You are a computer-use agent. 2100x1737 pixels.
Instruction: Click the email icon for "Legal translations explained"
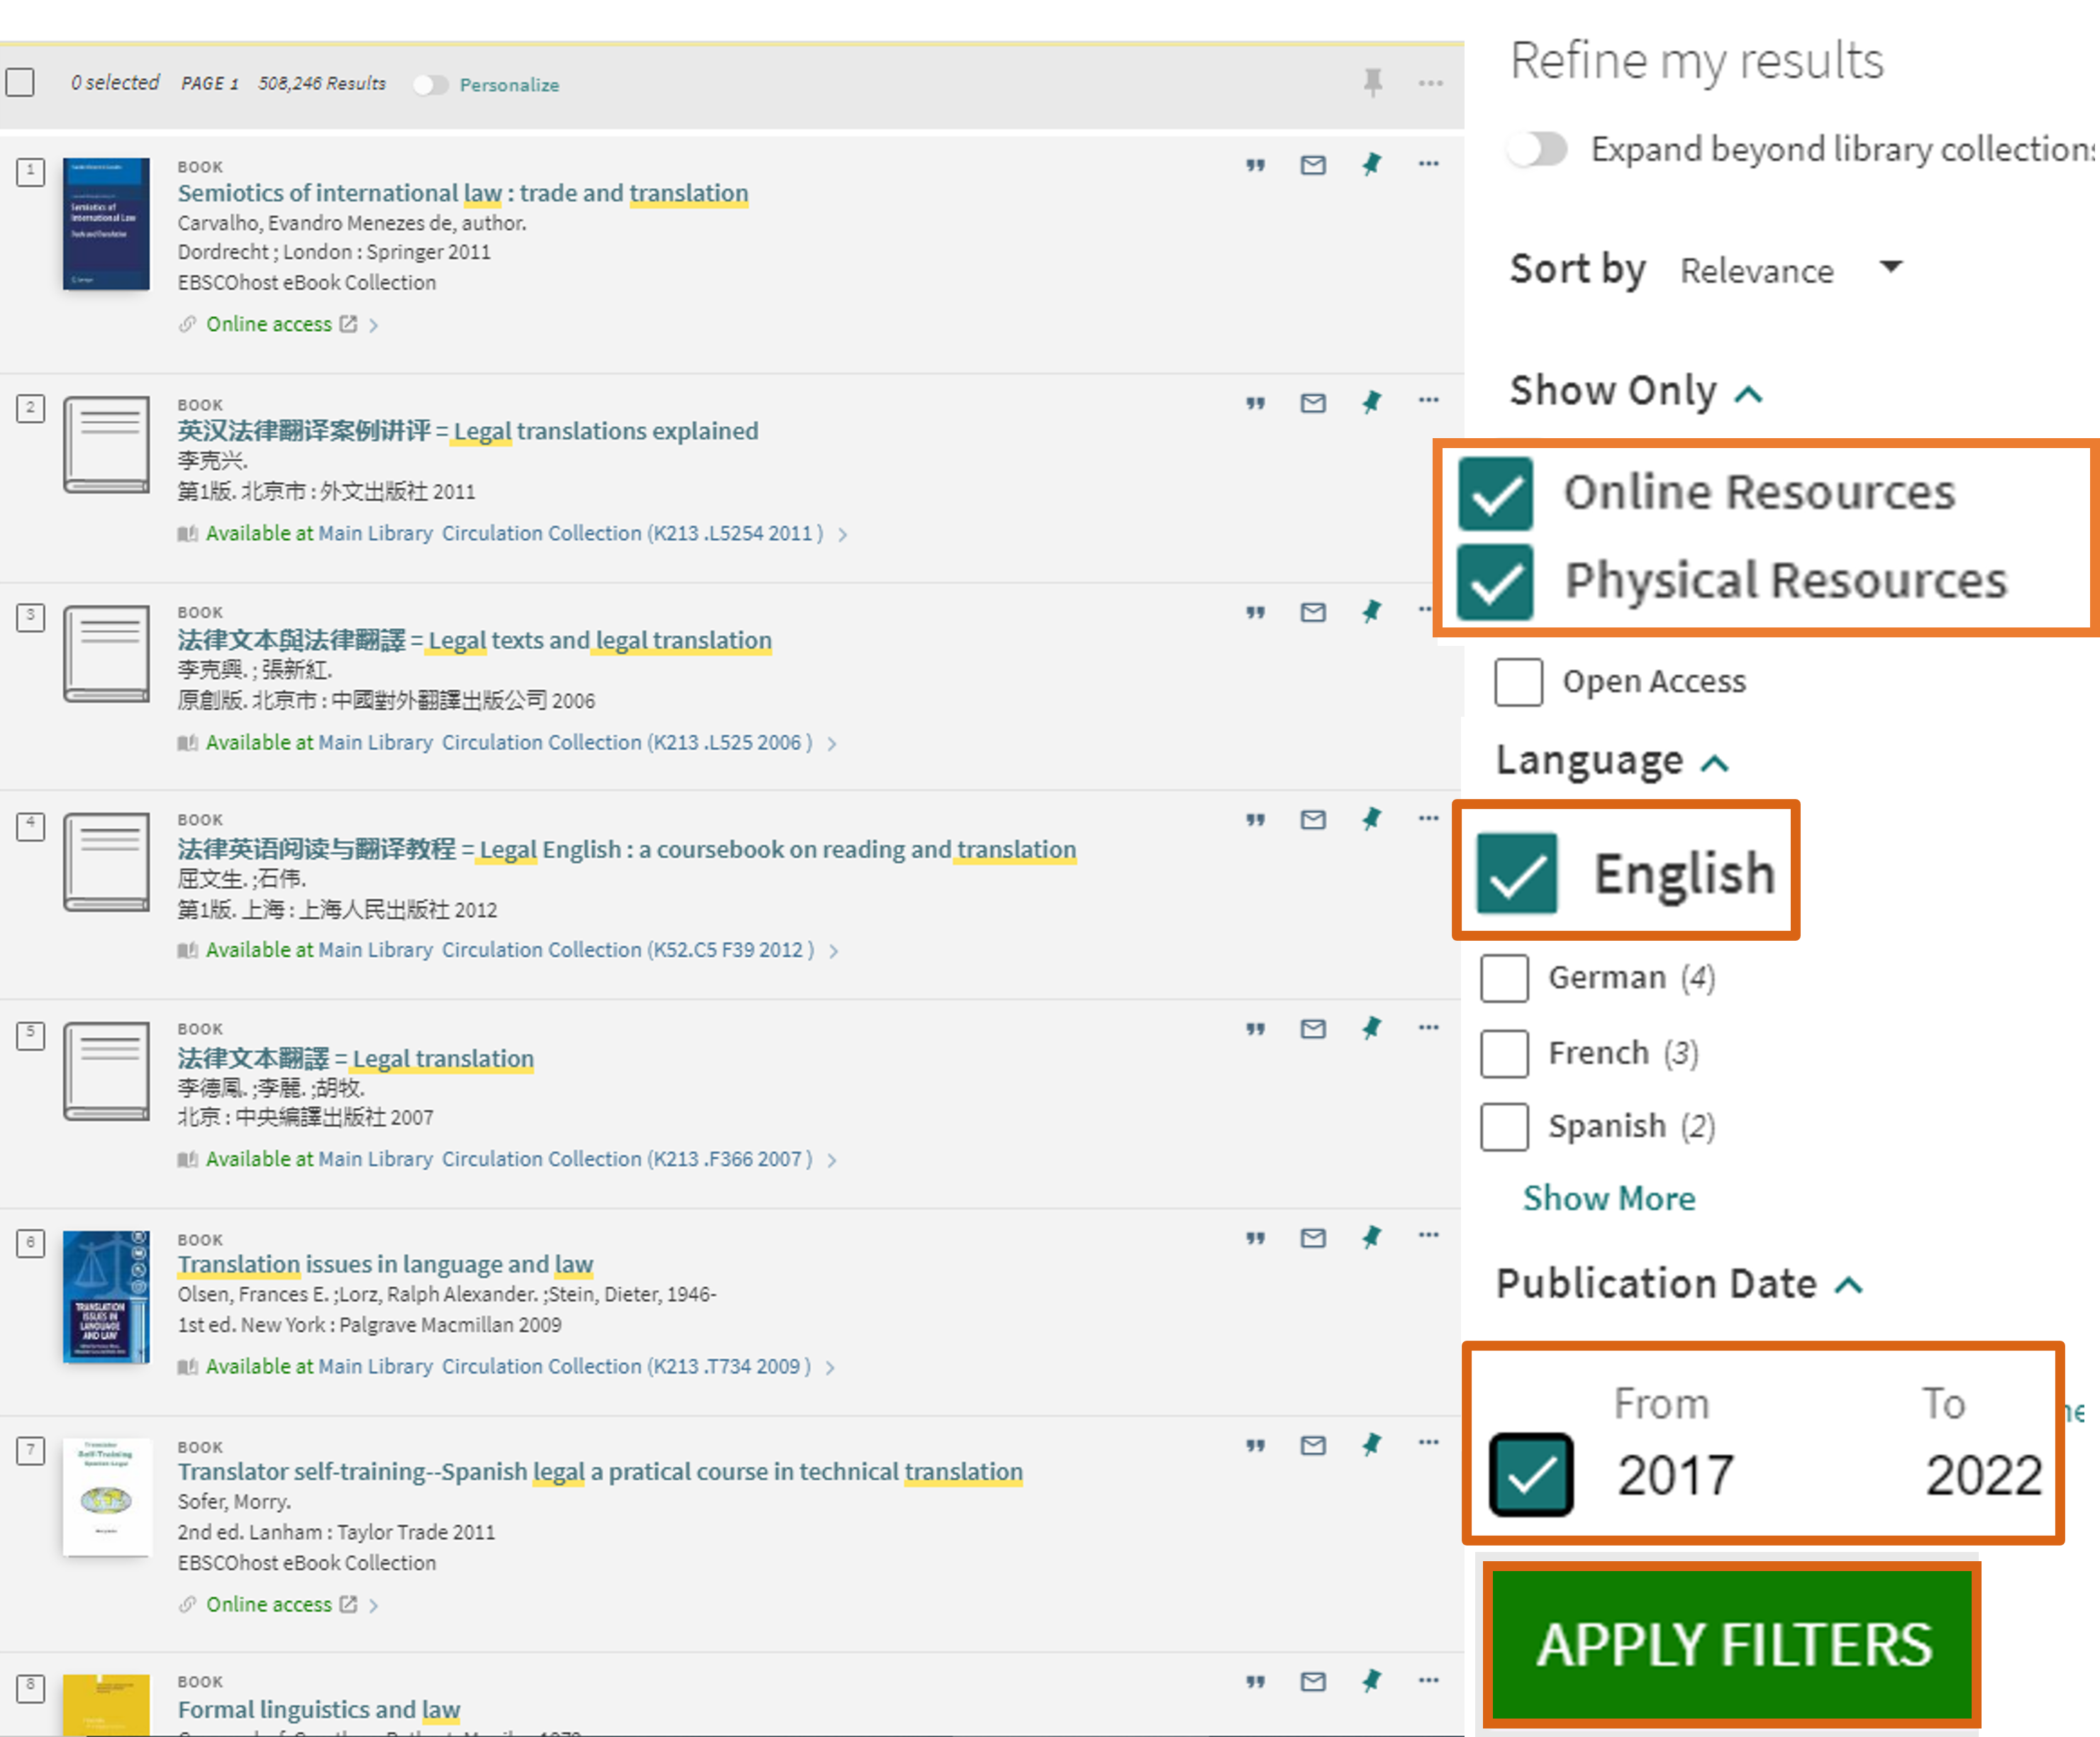click(x=1311, y=402)
